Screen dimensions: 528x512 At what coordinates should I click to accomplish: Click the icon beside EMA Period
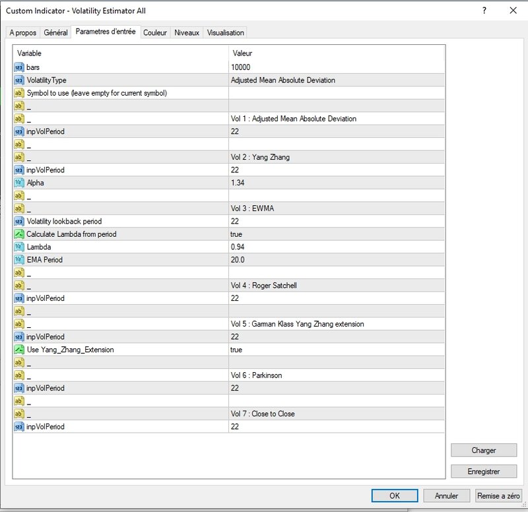point(19,260)
